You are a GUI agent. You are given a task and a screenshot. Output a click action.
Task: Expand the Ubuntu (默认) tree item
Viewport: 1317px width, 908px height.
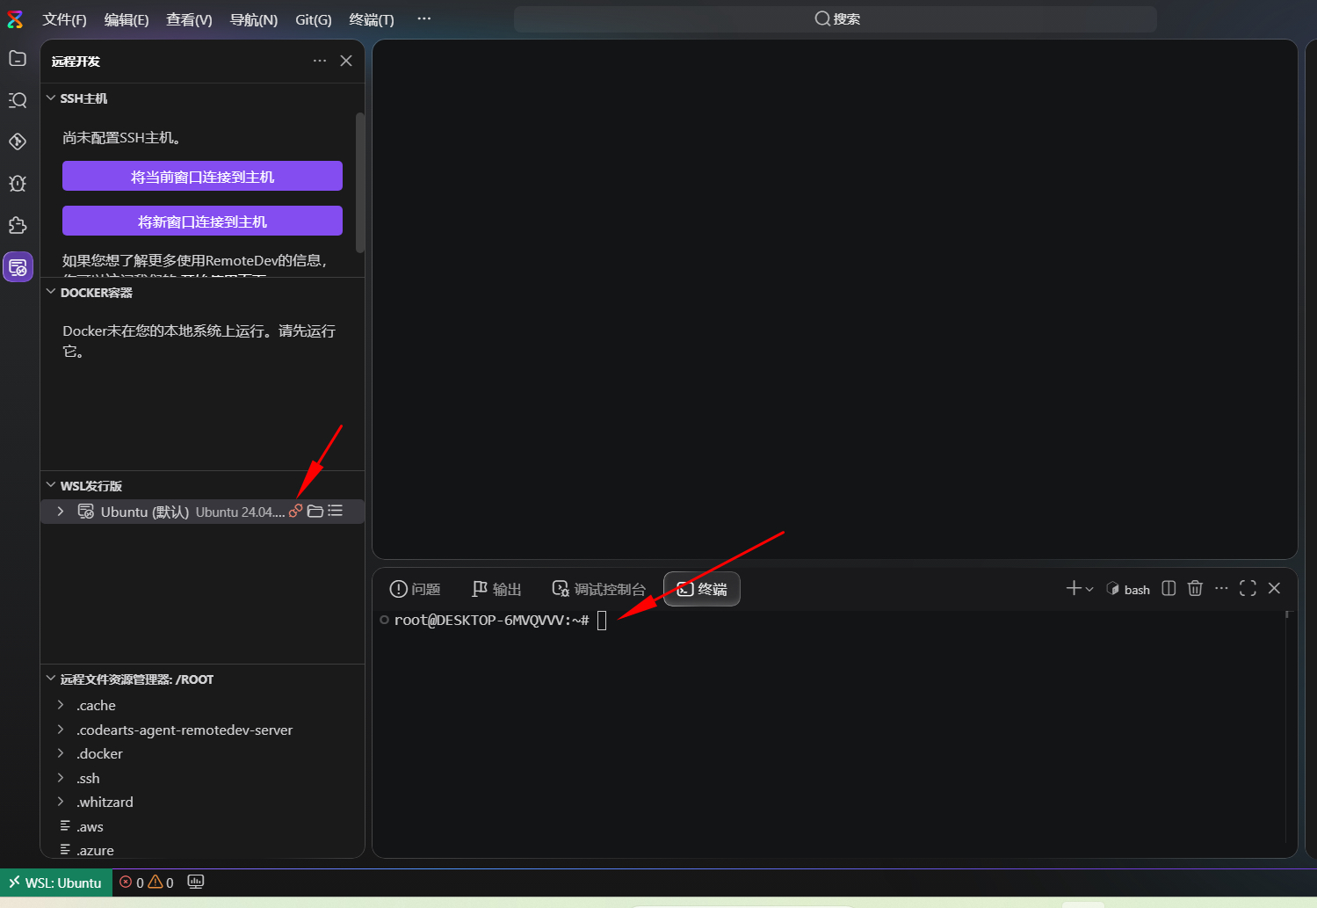[60, 511]
